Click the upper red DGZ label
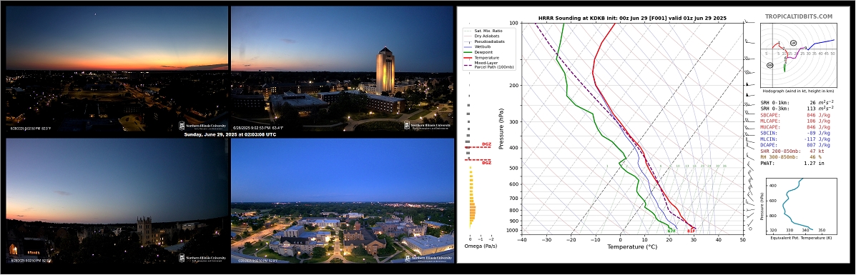Viewport: 856px width, 275px height. pyautogui.click(x=486, y=145)
